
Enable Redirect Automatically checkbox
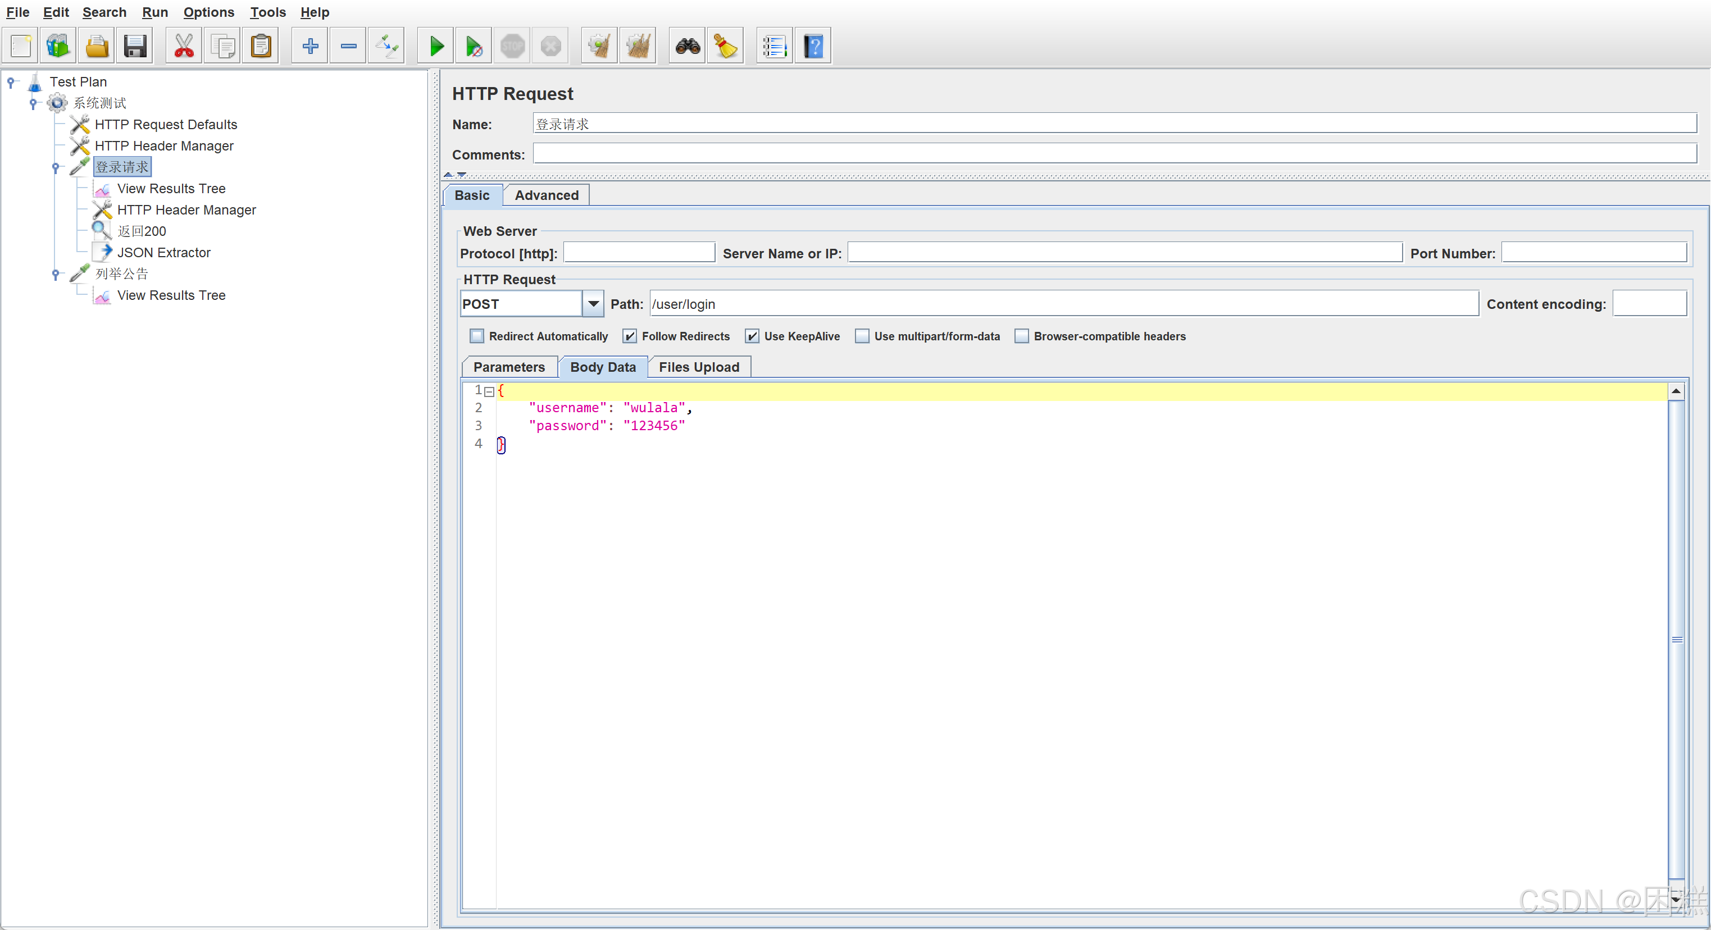tap(477, 336)
